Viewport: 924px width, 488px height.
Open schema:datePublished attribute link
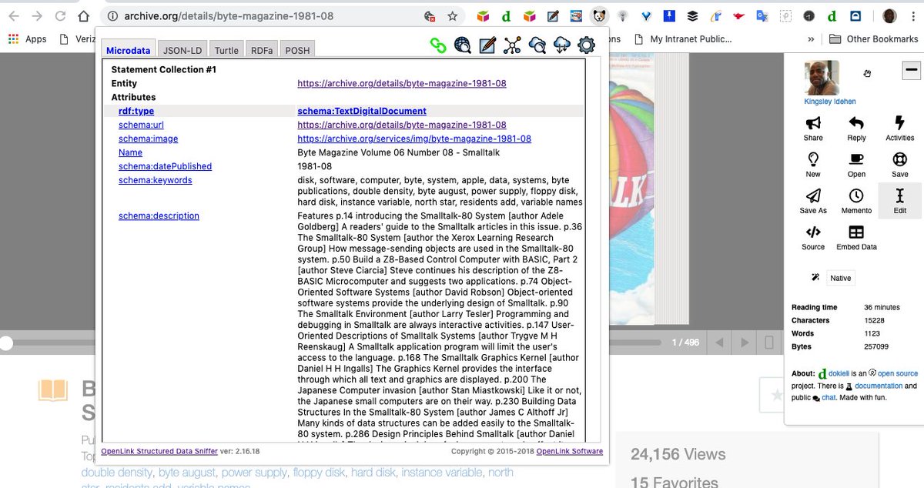[165, 166]
